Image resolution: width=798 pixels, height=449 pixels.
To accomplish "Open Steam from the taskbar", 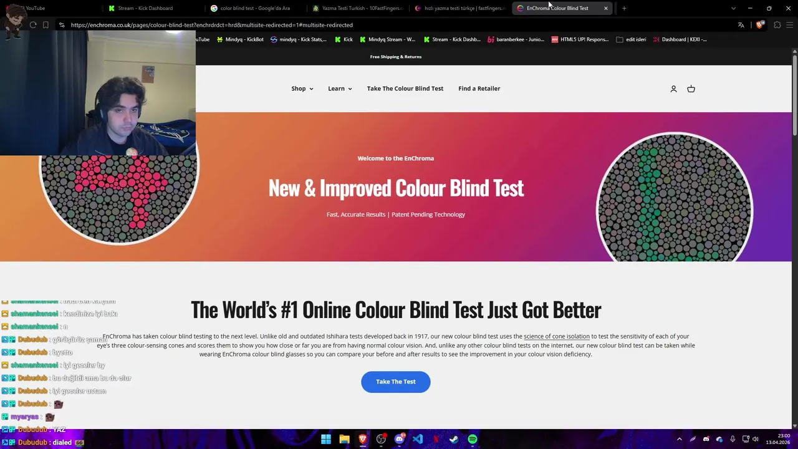I will 454,440.
